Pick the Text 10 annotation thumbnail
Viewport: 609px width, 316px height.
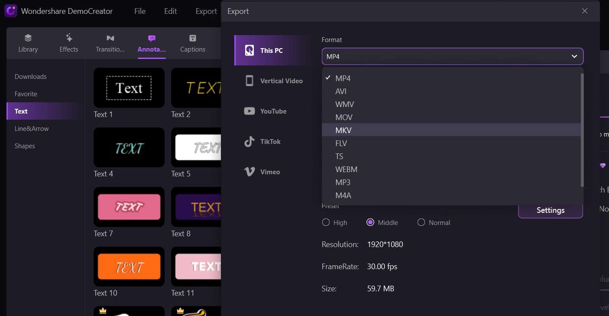pyautogui.click(x=129, y=267)
